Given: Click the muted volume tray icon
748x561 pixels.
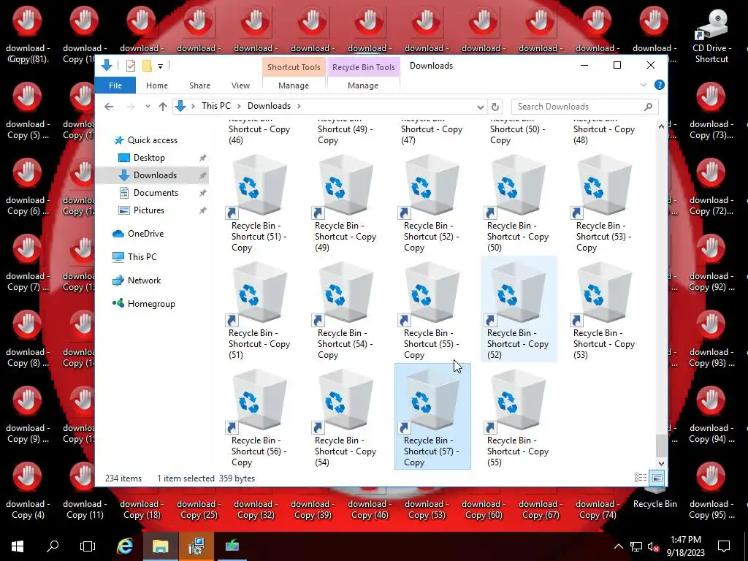Looking at the screenshot, I should click(653, 546).
